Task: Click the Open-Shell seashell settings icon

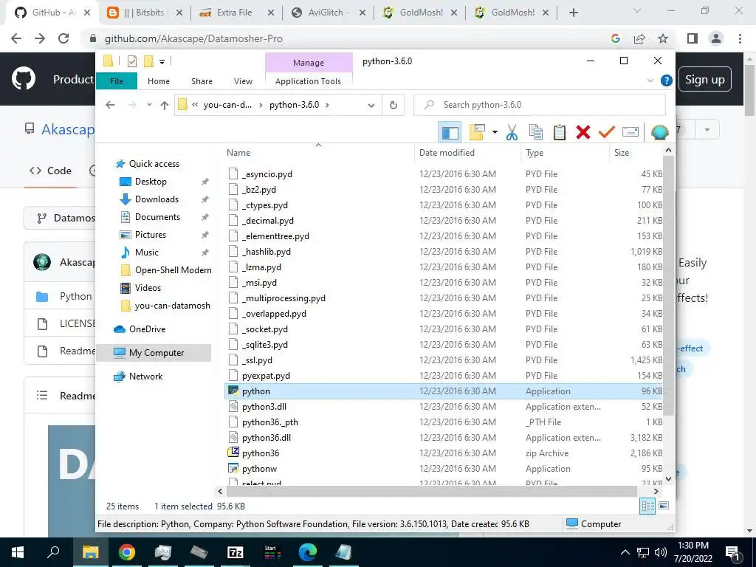Action: click(659, 131)
